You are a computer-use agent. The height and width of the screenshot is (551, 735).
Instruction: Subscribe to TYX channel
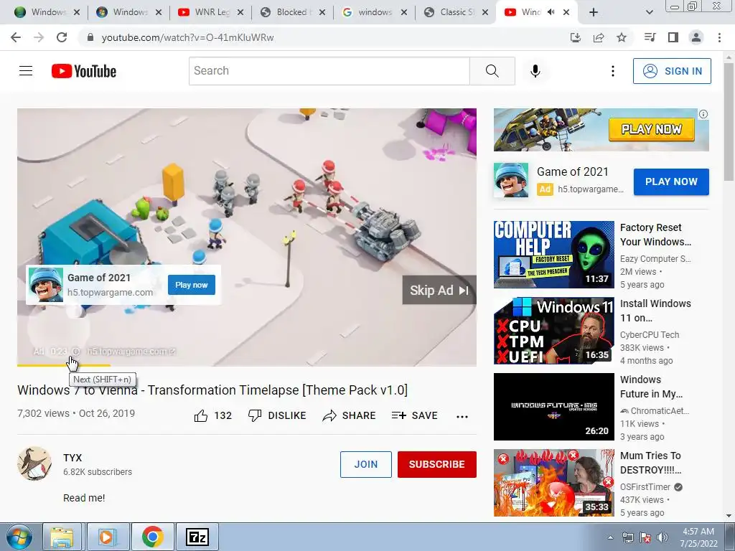coord(437,464)
